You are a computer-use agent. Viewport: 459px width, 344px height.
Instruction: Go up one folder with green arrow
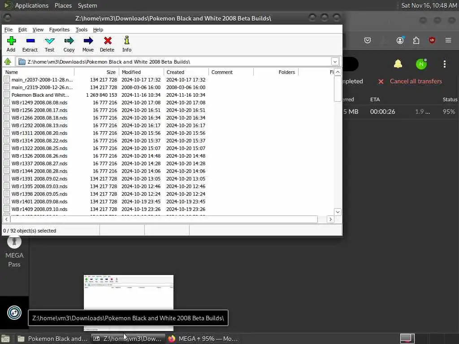coord(8,61)
